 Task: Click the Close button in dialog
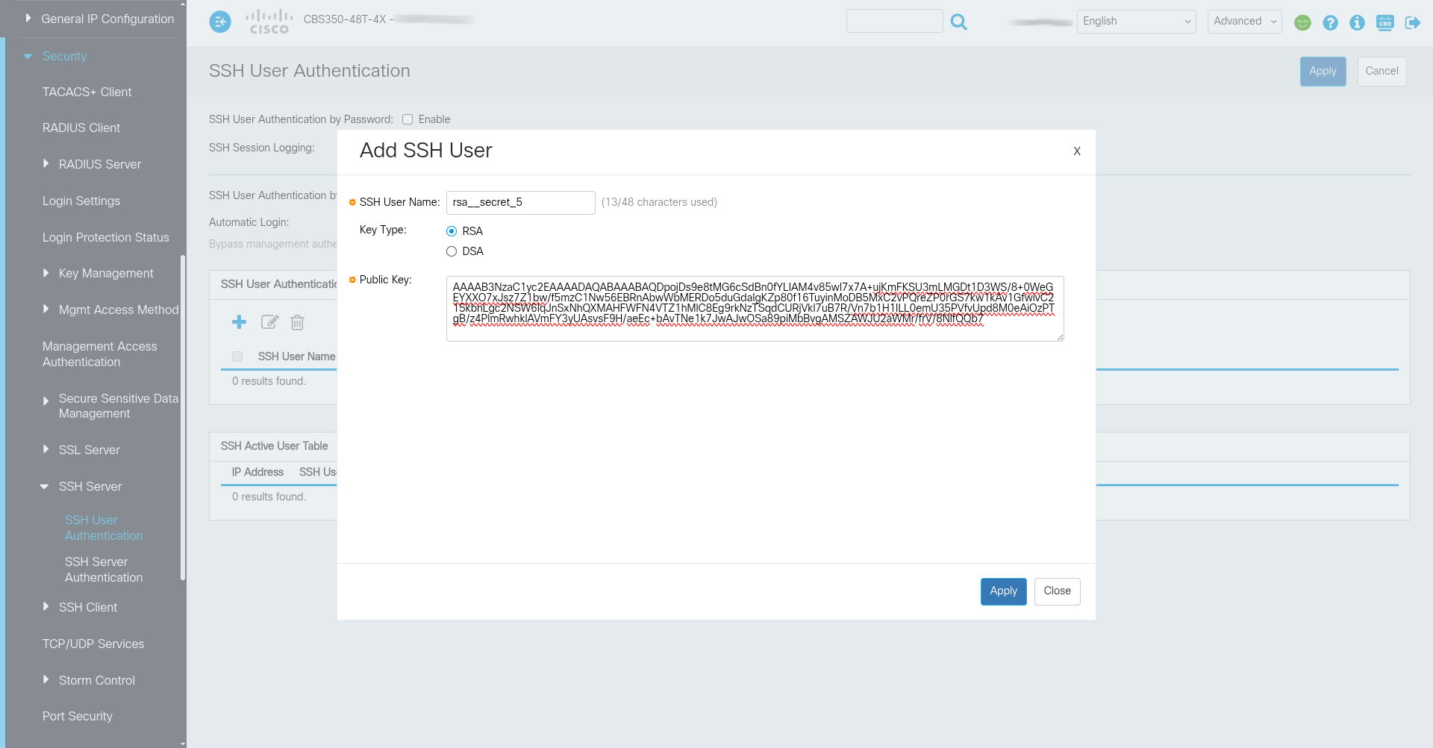click(1057, 591)
